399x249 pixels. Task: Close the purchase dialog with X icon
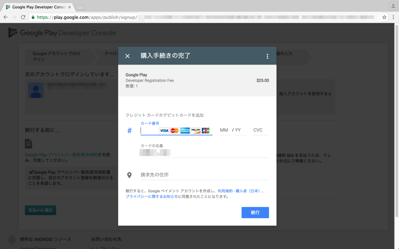point(127,56)
